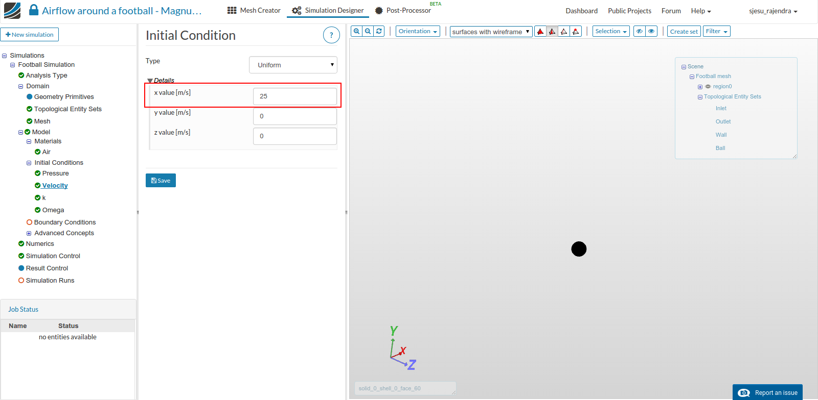The image size is (818, 400).
Task: Save the initial condition
Action: tap(161, 181)
